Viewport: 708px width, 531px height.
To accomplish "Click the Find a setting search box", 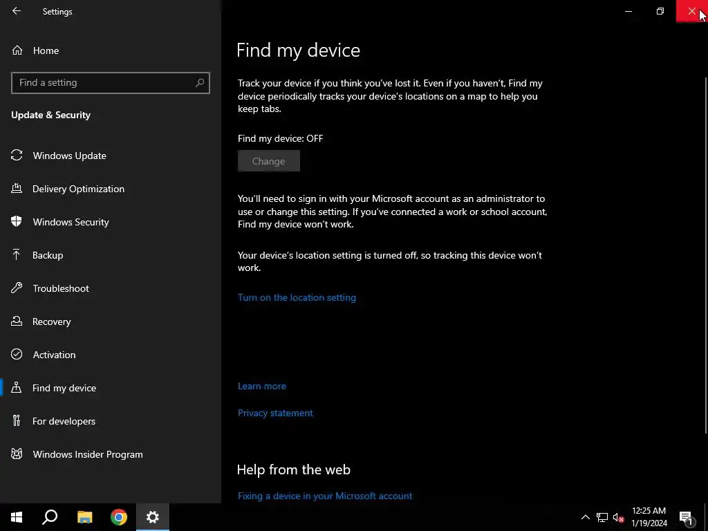I will click(110, 83).
